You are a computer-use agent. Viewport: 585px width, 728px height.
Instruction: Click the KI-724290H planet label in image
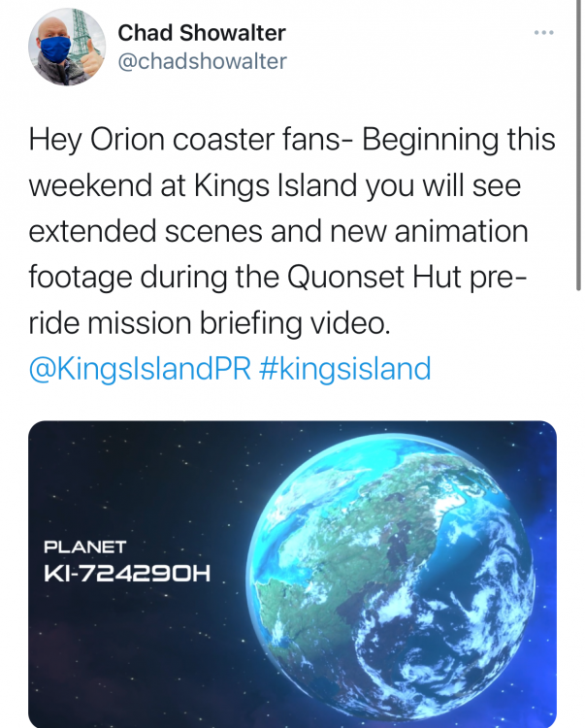pos(127,575)
